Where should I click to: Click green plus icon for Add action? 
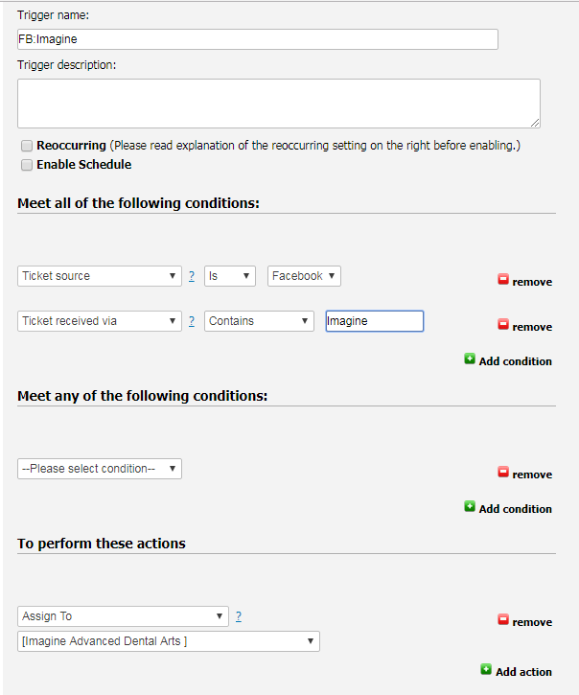click(487, 670)
